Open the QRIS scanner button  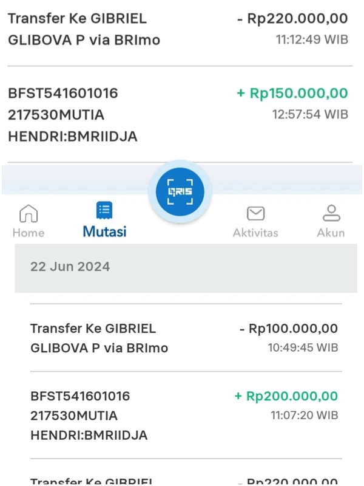pyautogui.click(x=180, y=192)
